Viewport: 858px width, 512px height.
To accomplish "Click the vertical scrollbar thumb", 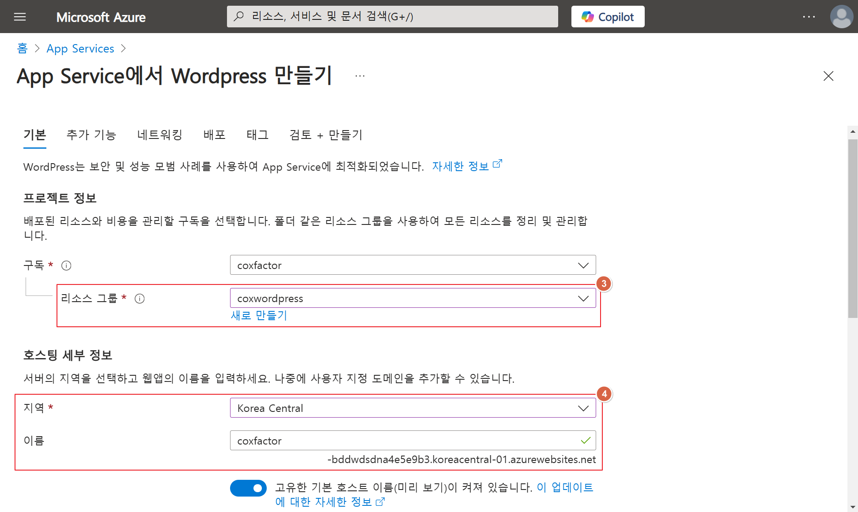I will pos(853,228).
